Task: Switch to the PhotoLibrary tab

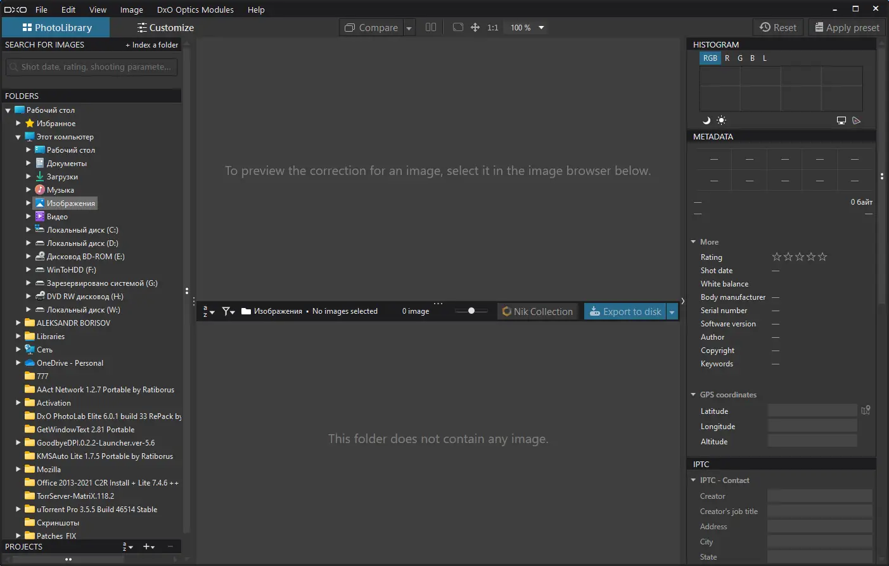Action: pyautogui.click(x=56, y=28)
